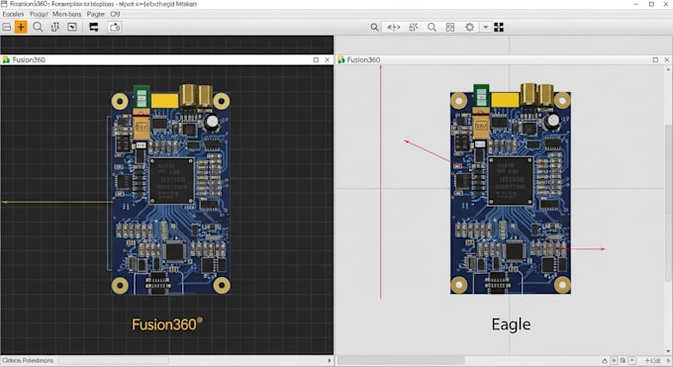This screenshot has height=367, width=673.
Task: Click the black four-squares icon
Action: 499,27
